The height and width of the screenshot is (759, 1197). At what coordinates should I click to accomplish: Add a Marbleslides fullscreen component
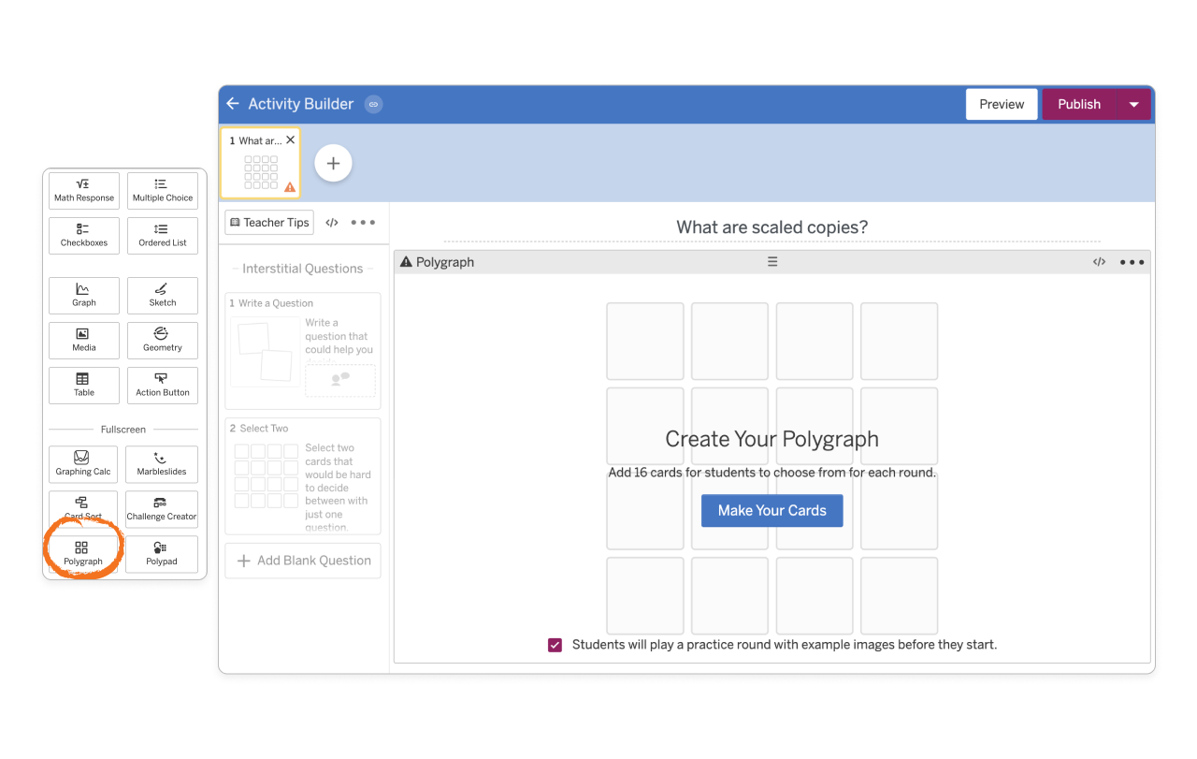pos(161,464)
